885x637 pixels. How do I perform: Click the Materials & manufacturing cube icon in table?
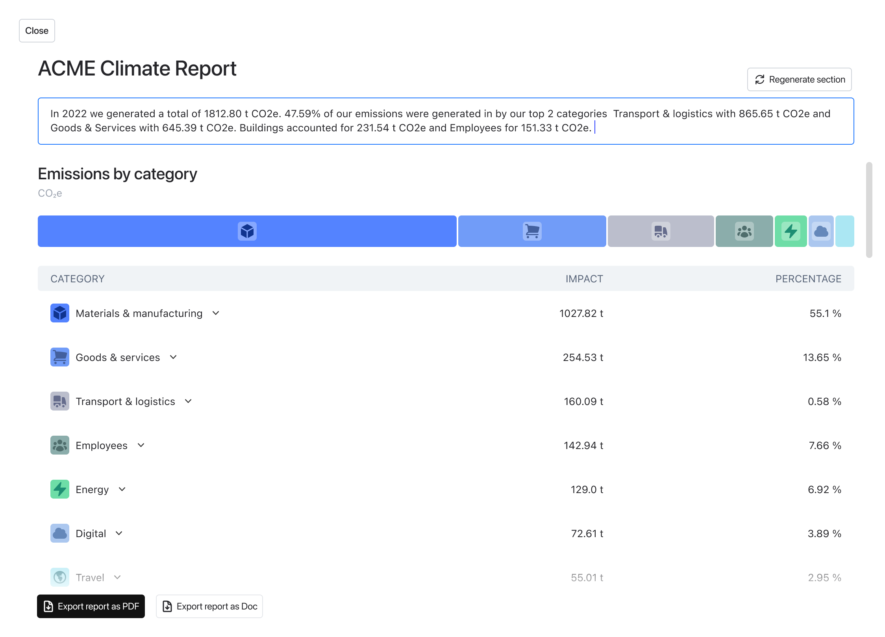60,313
